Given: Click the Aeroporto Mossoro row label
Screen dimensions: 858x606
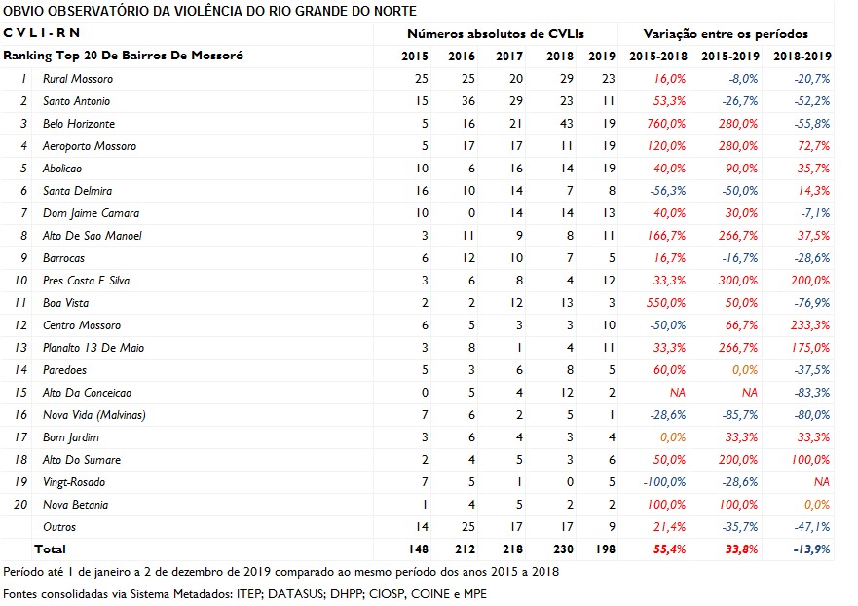Looking at the screenshot, I should (x=90, y=146).
